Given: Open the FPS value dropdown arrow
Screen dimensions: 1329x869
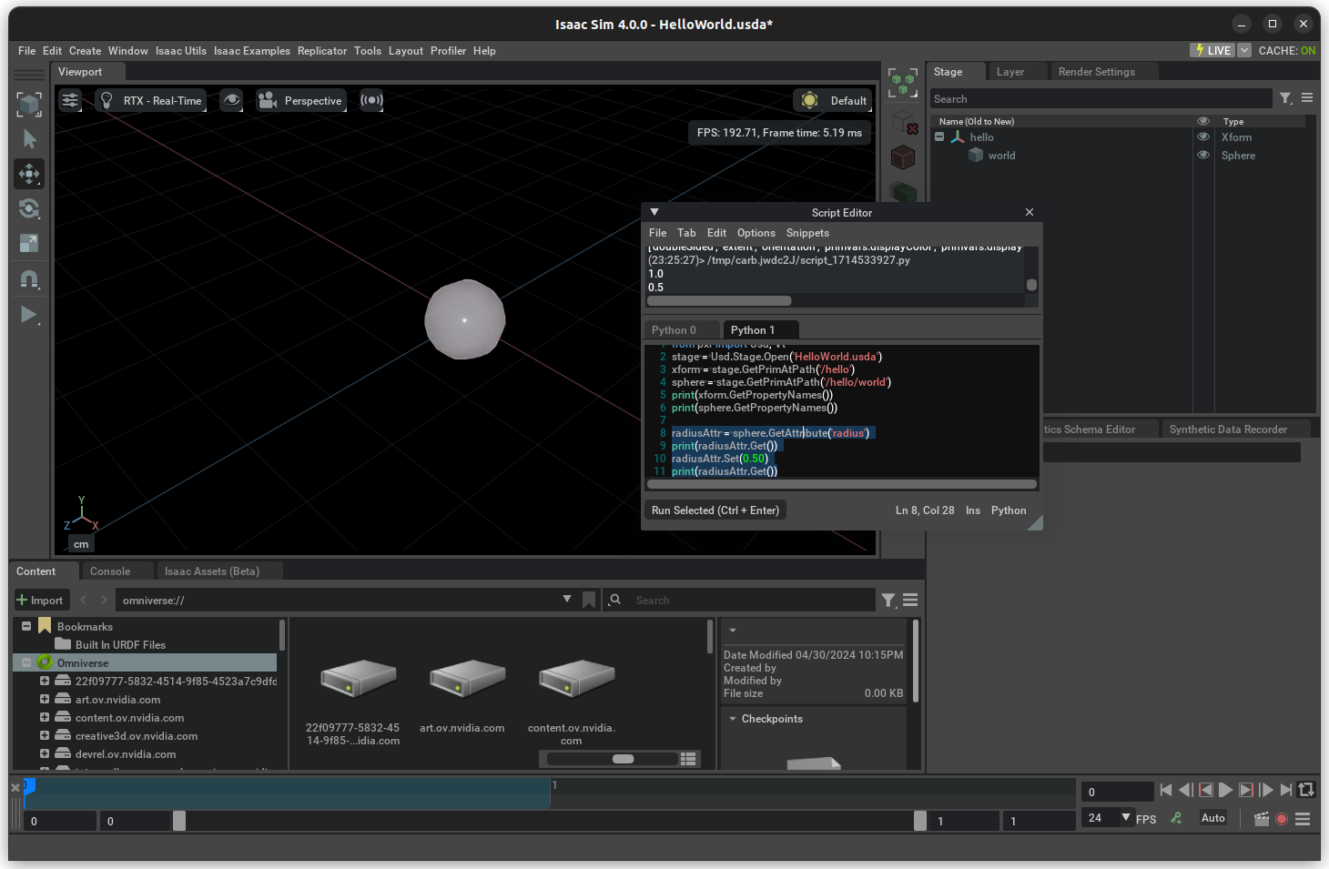Looking at the screenshot, I should point(1126,817).
